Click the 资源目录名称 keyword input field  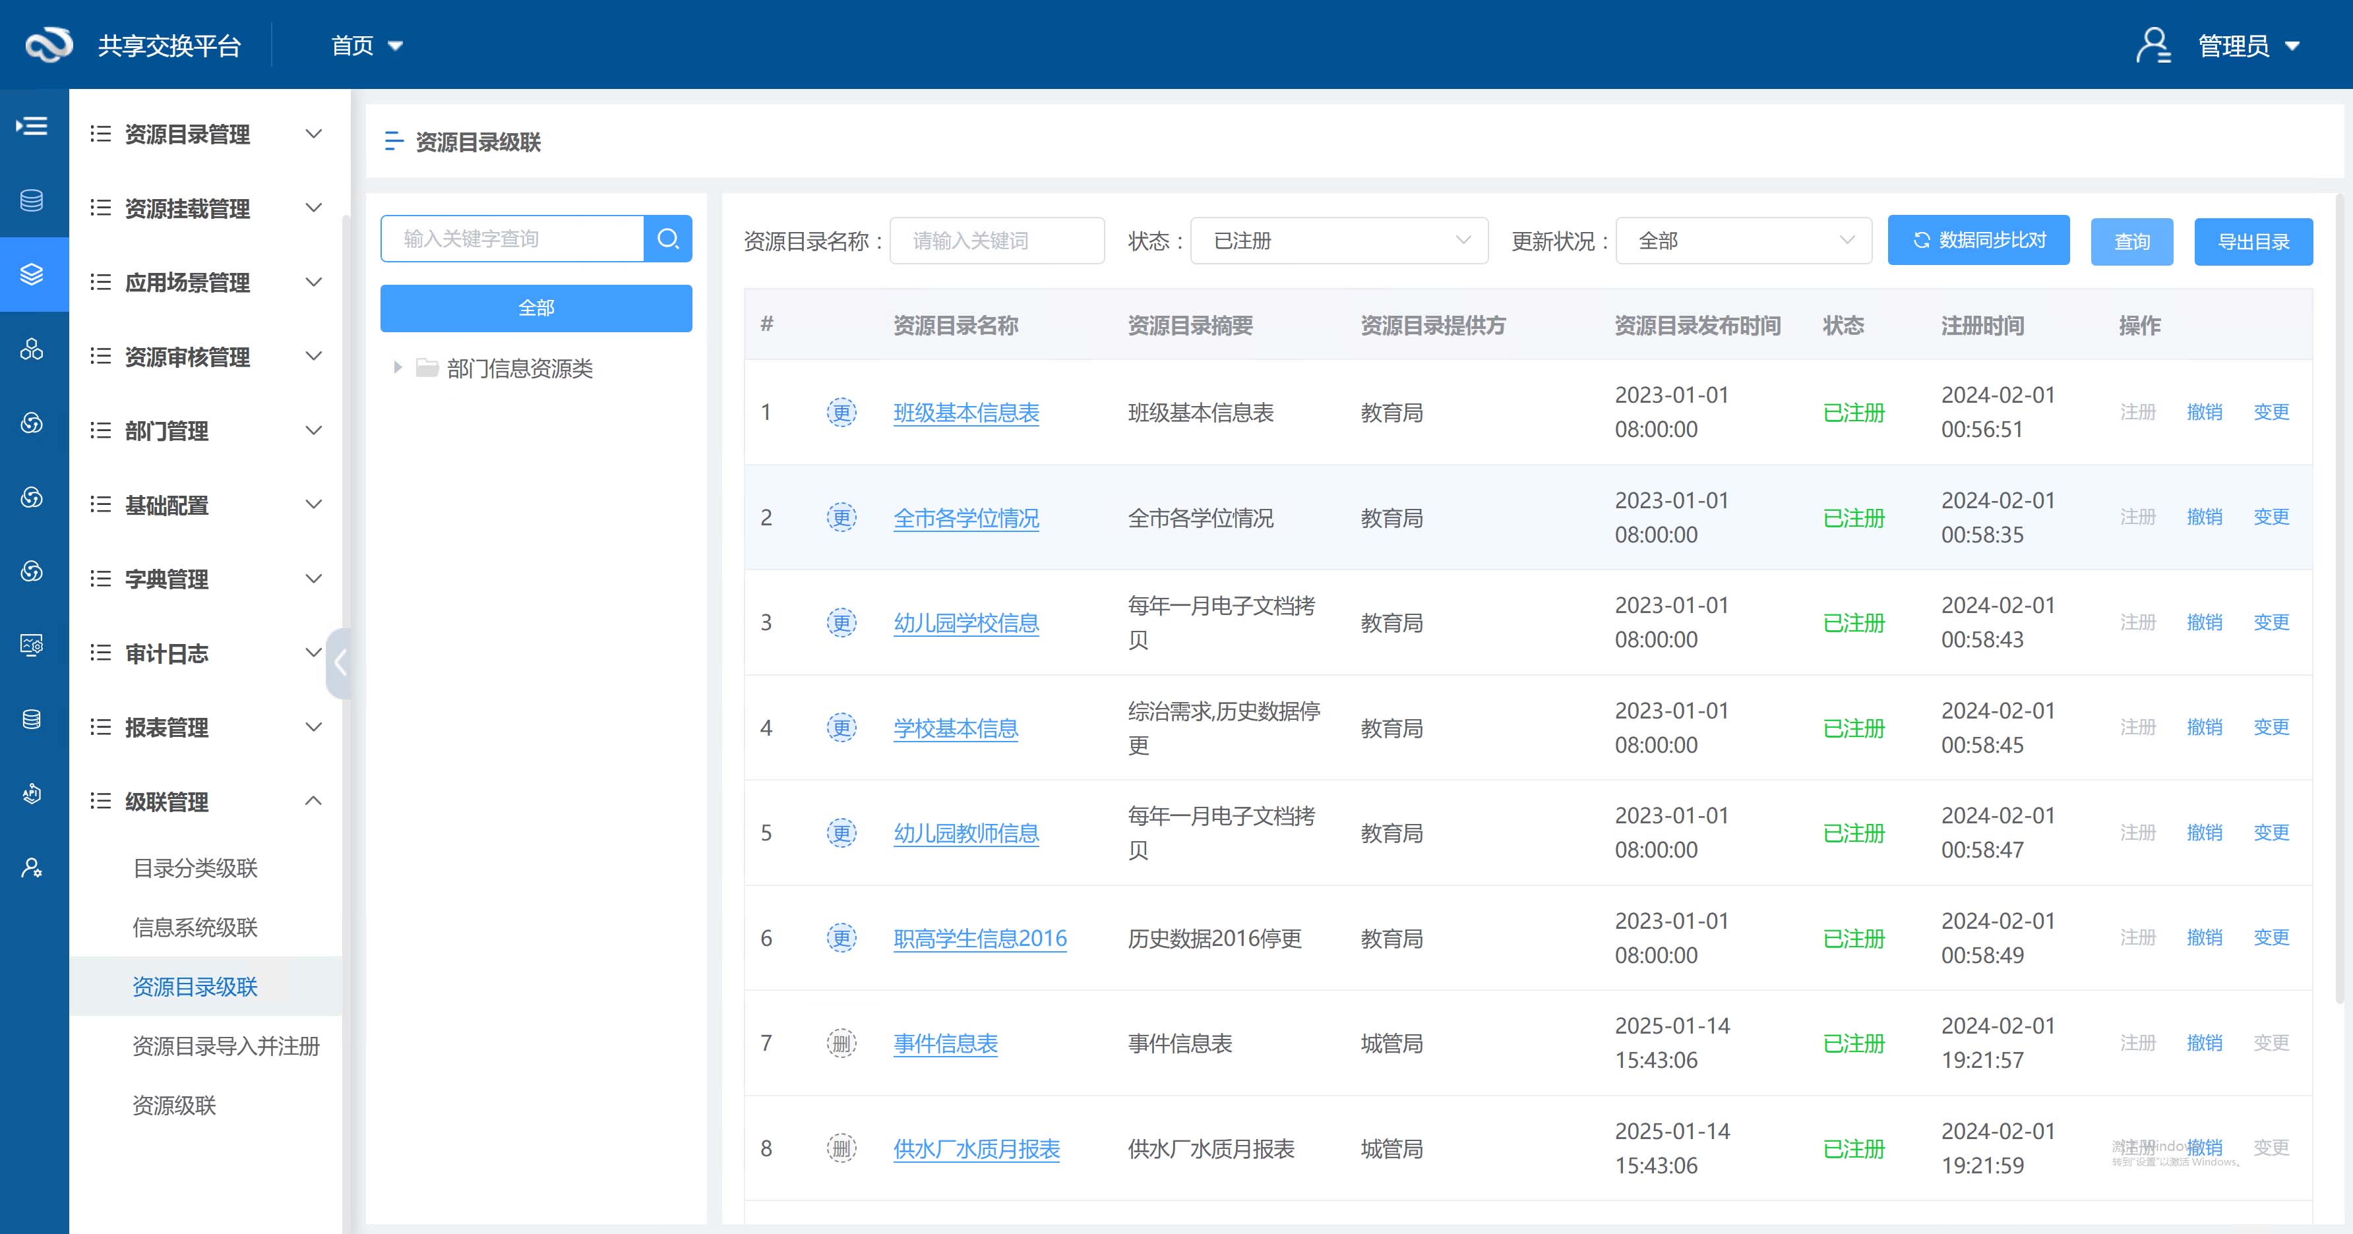tap(996, 241)
